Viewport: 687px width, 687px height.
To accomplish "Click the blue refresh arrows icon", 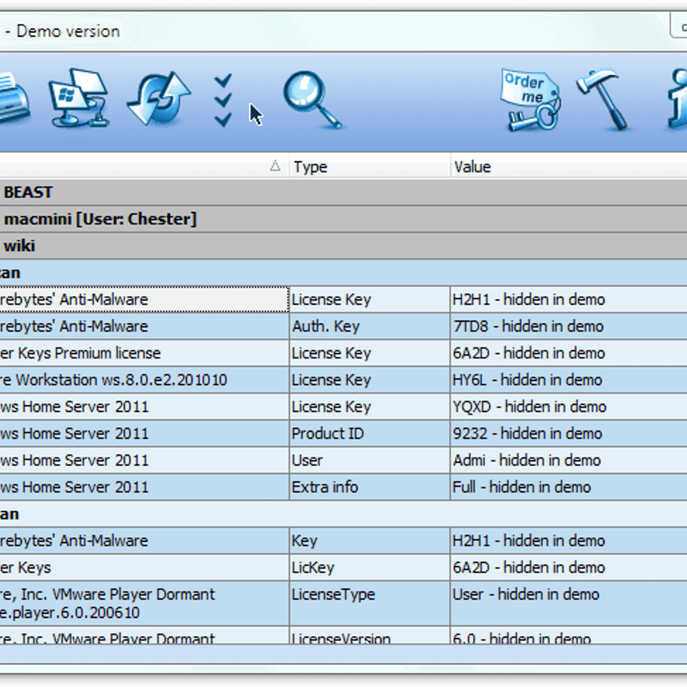I will [159, 99].
